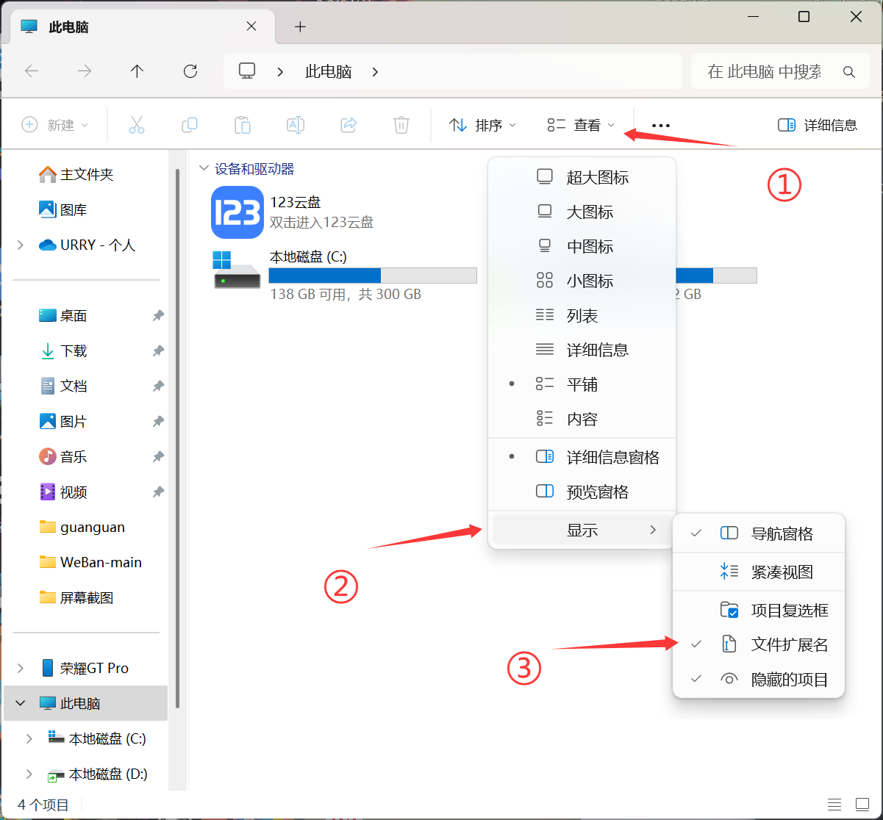Click the 本地磁盘 (C:) storage usage bar
This screenshot has width=883, height=820.
pyautogui.click(x=372, y=276)
